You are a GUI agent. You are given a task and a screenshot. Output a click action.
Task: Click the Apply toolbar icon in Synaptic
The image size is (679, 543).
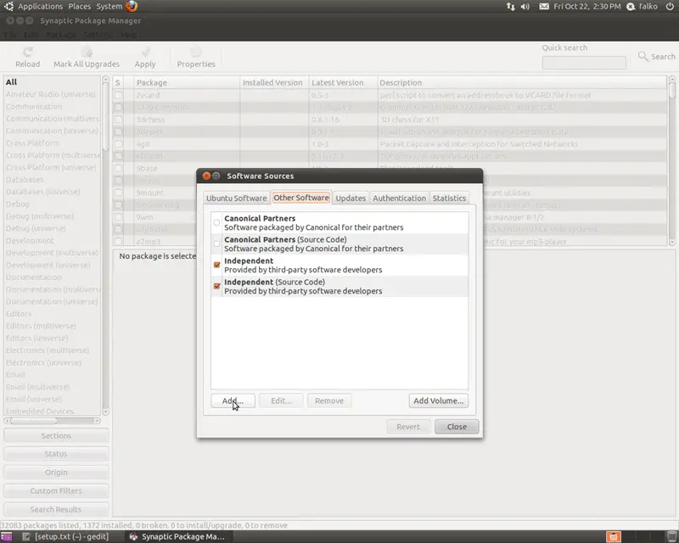(x=145, y=53)
